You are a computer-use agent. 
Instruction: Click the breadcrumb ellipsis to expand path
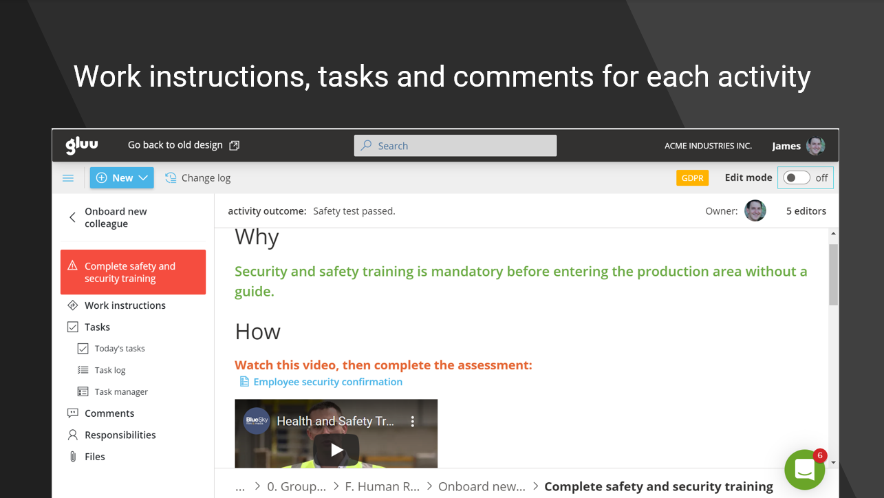coord(240,487)
